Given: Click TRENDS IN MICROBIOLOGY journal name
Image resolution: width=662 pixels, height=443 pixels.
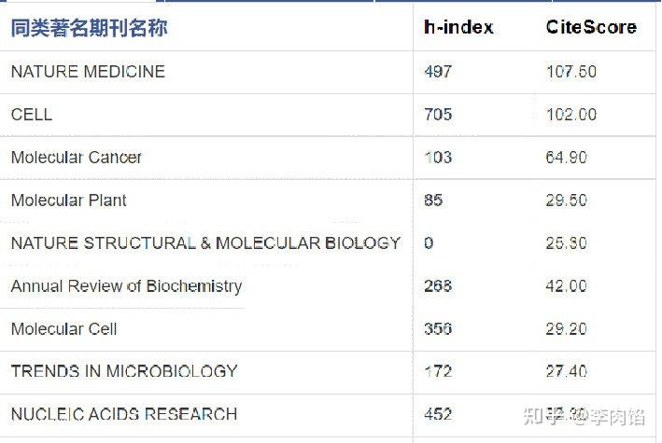Looking at the screenshot, I should tap(124, 372).
